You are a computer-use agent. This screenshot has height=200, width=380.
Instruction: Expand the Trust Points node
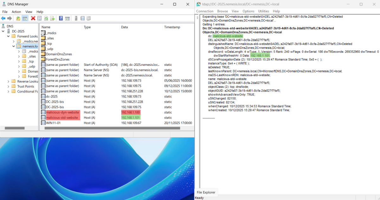8,86
